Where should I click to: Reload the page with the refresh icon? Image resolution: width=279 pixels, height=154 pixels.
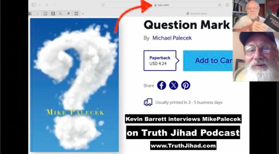pos(220,5)
